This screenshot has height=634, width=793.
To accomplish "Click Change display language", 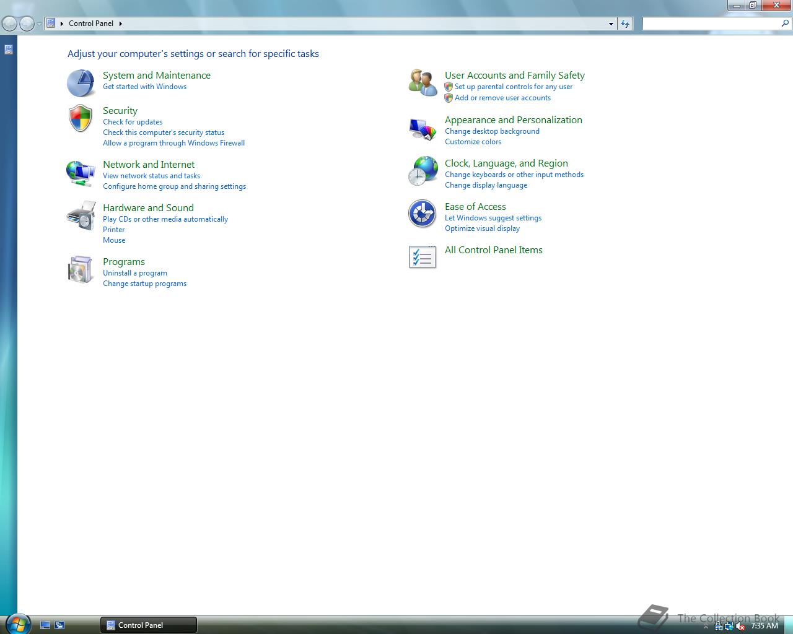I will [486, 185].
